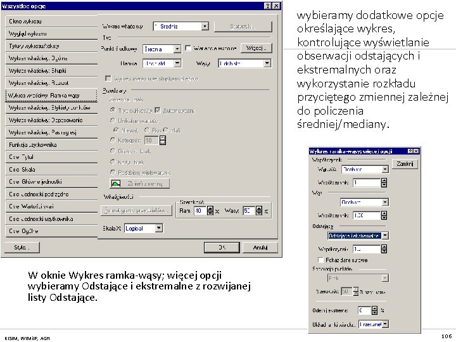Expand the Skala X Logical dropdown

point(159,228)
